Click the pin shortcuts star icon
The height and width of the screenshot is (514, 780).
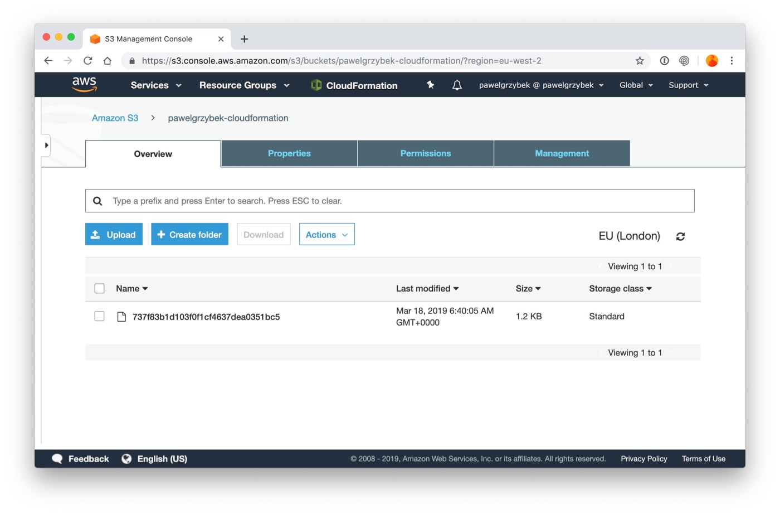click(430, 85)
